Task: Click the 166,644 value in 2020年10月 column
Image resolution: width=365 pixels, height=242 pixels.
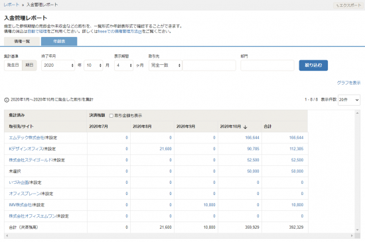Action: click(x=252, y=138)
